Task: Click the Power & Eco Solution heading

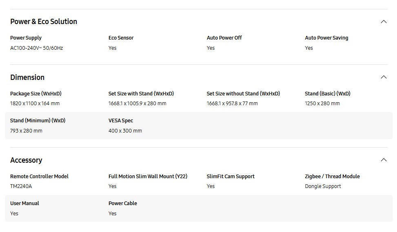Action: tap(44, 22)
